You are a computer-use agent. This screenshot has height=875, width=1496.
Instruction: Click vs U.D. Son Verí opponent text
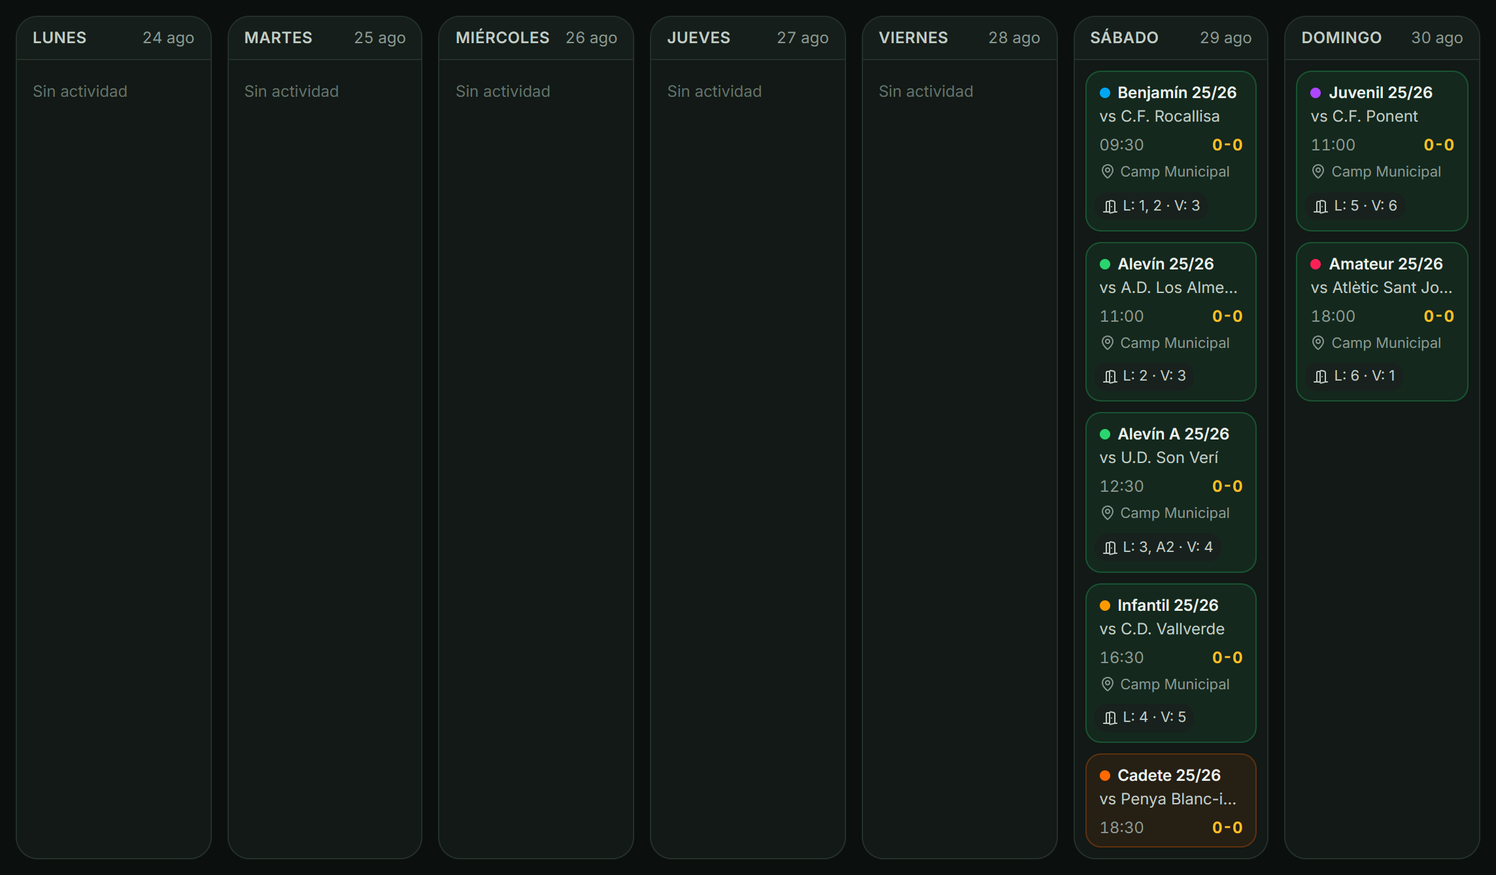[x=1159, y=458]
